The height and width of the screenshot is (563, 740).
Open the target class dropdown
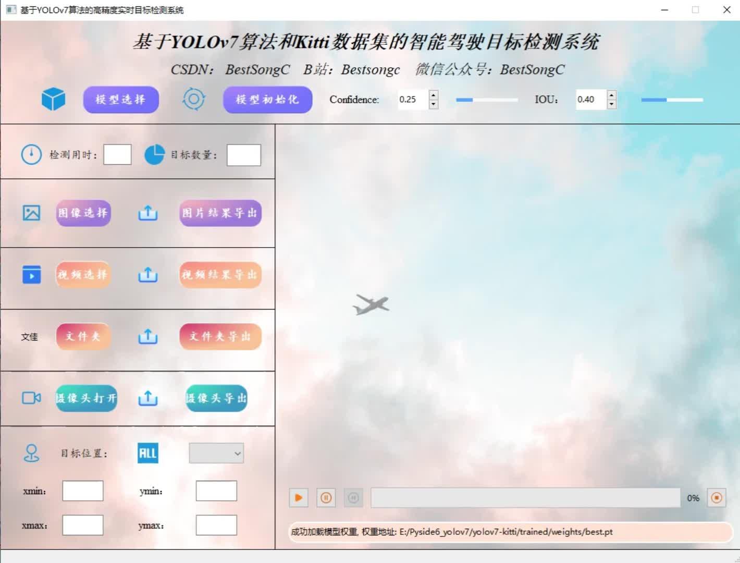point(216,453)
